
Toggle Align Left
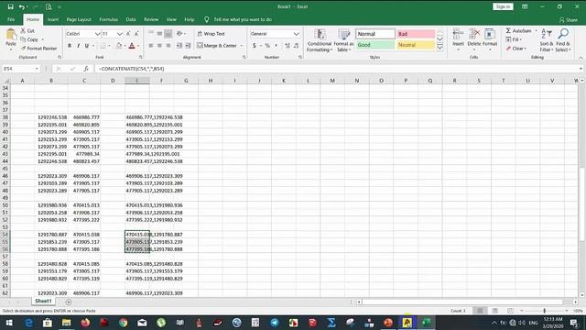coord(151,46)
